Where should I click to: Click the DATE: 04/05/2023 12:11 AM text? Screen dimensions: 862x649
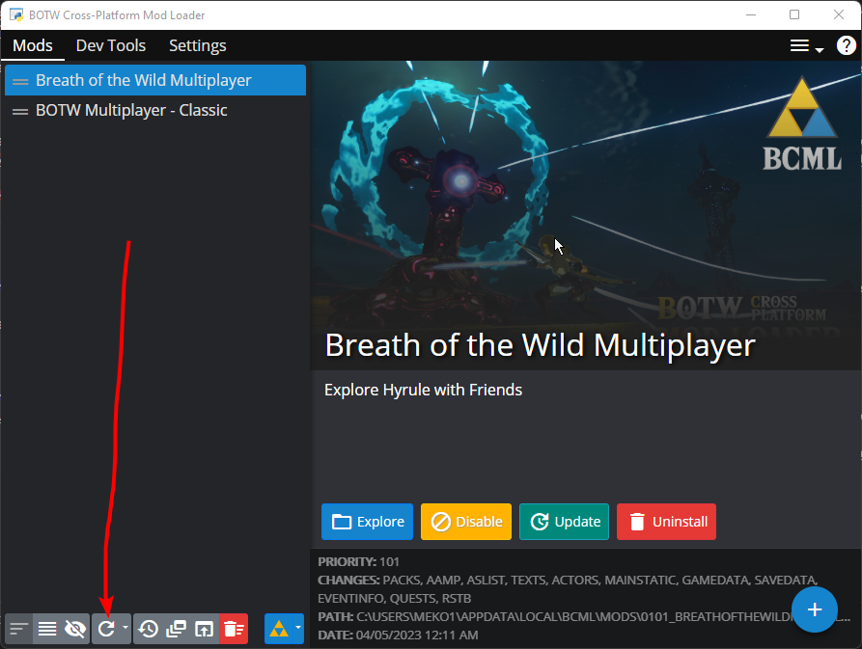coord(398,635)
